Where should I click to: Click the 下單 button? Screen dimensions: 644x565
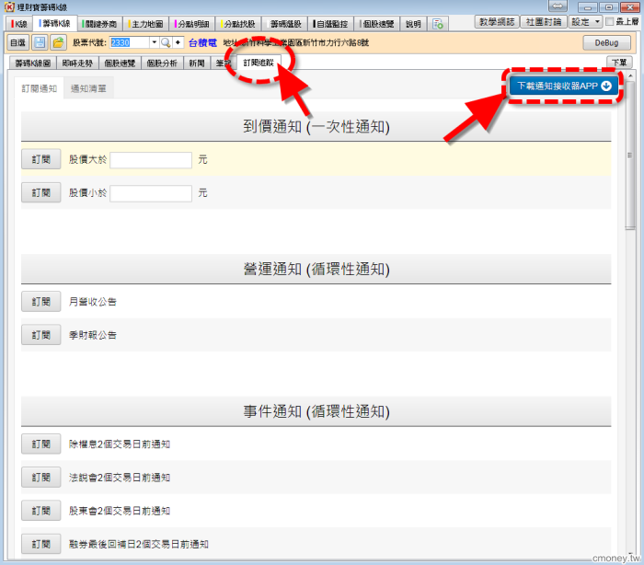[x=619, y=63]
